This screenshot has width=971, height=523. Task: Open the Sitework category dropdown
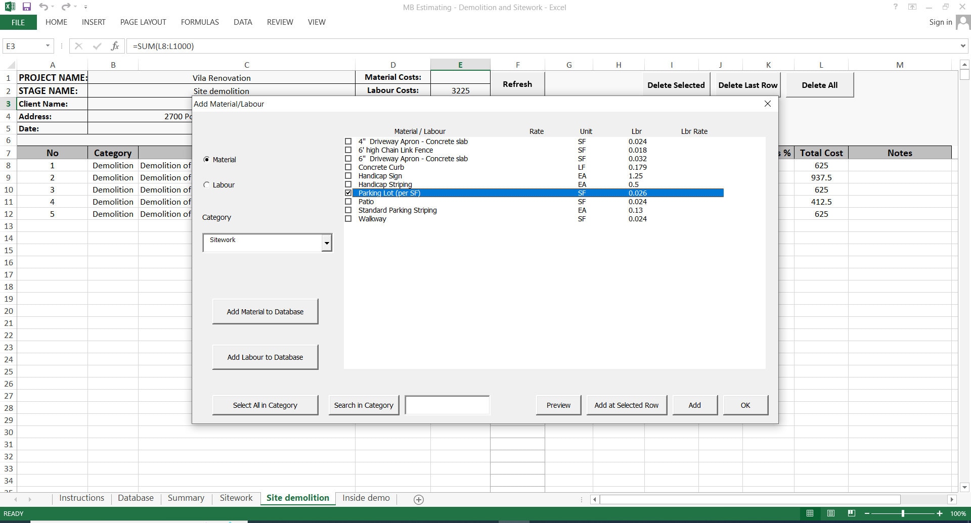[x=327, y=243]
